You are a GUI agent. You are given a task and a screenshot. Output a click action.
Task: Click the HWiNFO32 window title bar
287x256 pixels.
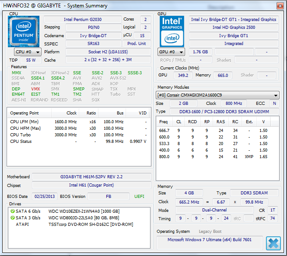[131, 6]
